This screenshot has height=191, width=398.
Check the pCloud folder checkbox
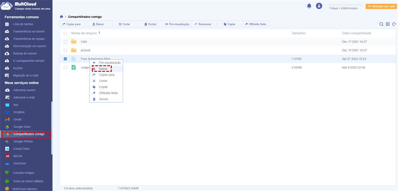click(x=65, y=50)
